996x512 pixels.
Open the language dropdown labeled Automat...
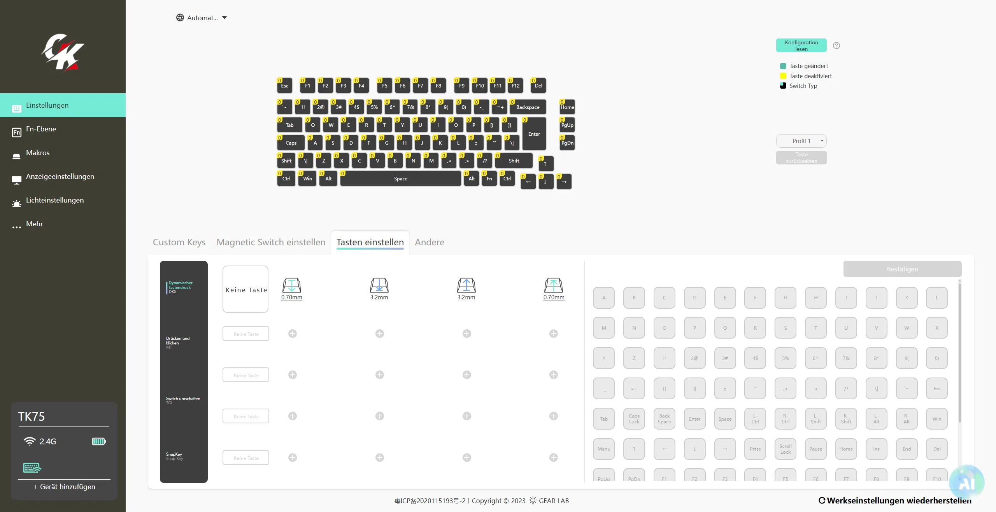pyautogui.click(x=202, y=18)
